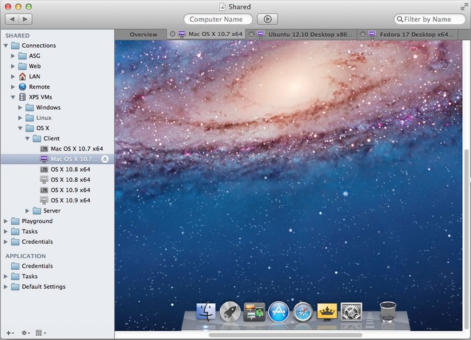Click the back navigation arrow
This screenshot has height=340, width=471.
(x=11, y=19)
